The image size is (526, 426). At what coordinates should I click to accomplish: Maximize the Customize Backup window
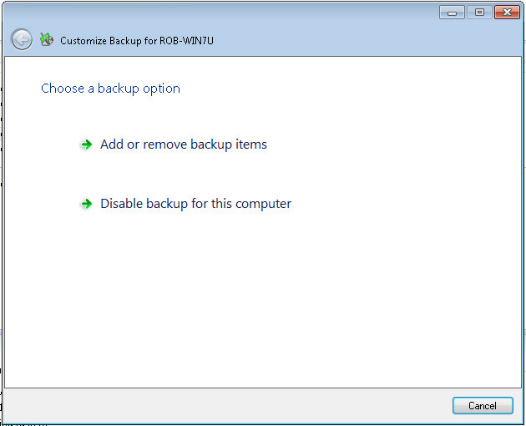pos(479,13)
